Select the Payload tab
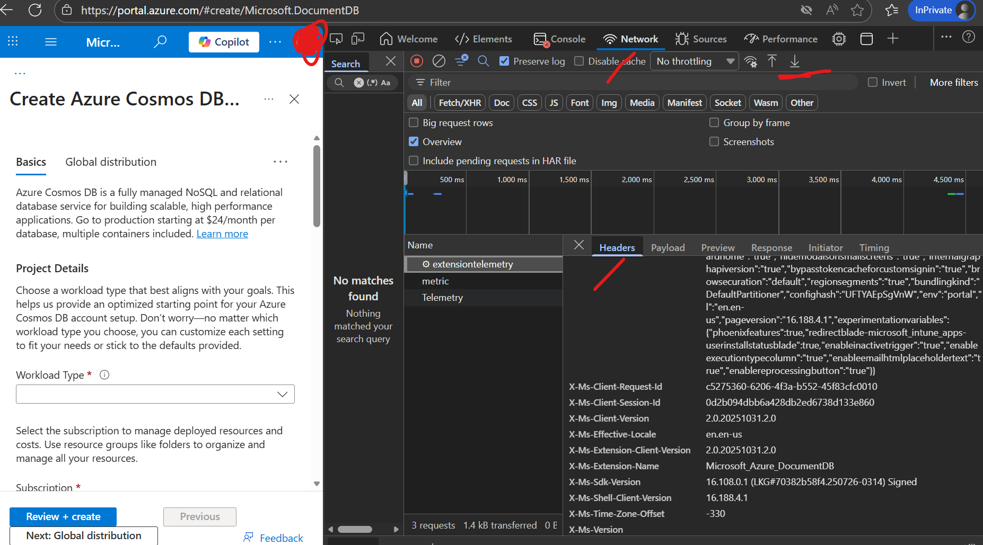This screenshot has width=983, height=545. (x=668, y=247)
